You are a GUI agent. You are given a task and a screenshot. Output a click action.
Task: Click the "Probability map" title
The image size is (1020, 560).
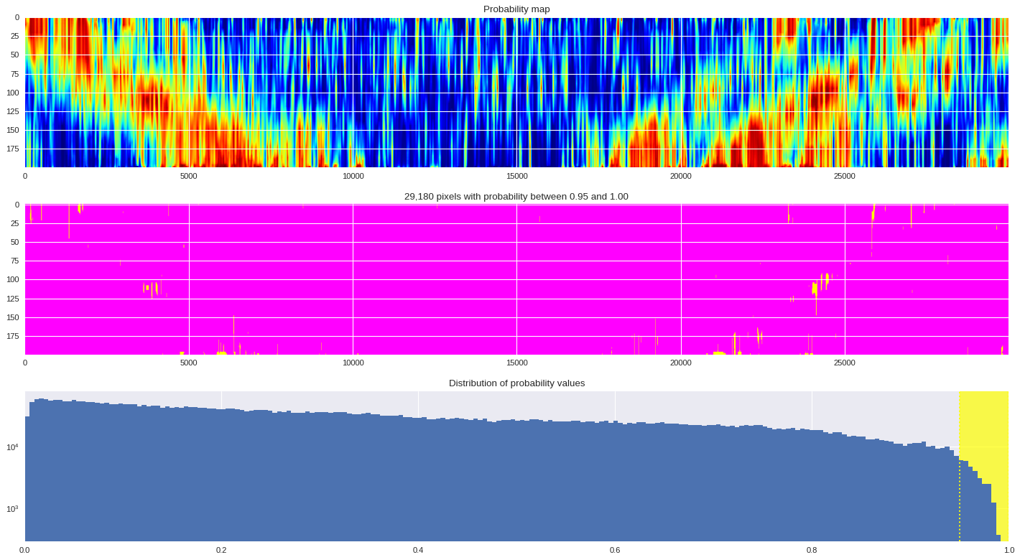pos(516,9)
